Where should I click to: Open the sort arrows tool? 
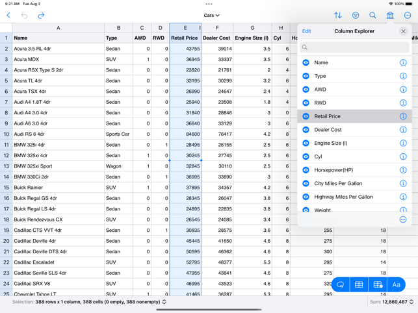338,15
